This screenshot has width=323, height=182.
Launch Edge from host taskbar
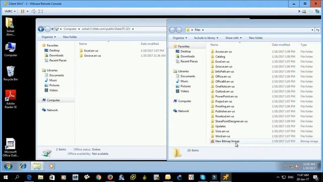pyautogui.click(x=29, y=177)
